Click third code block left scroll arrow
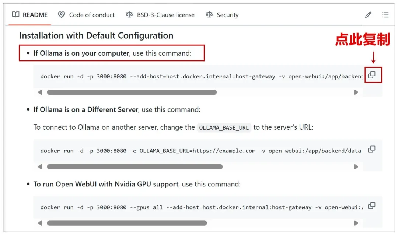Image resolution: width=398 pixels, height=235 pixels. point(40,223)
